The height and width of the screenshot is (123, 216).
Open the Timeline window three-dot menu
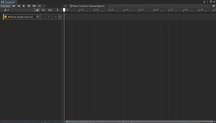pos(208,2)
